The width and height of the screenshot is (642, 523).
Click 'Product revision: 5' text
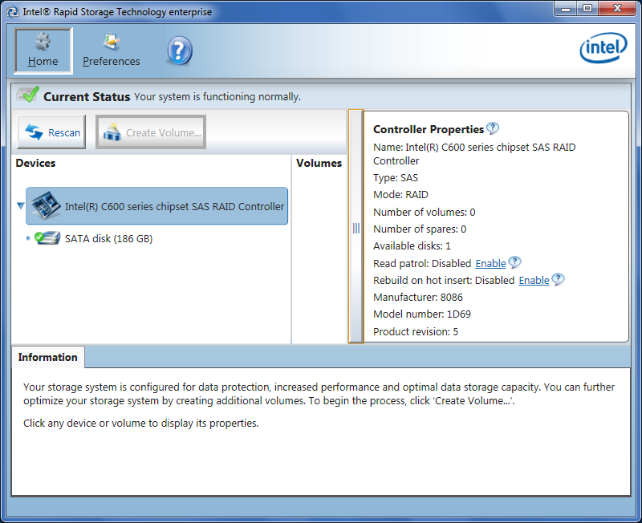point(416,331)
